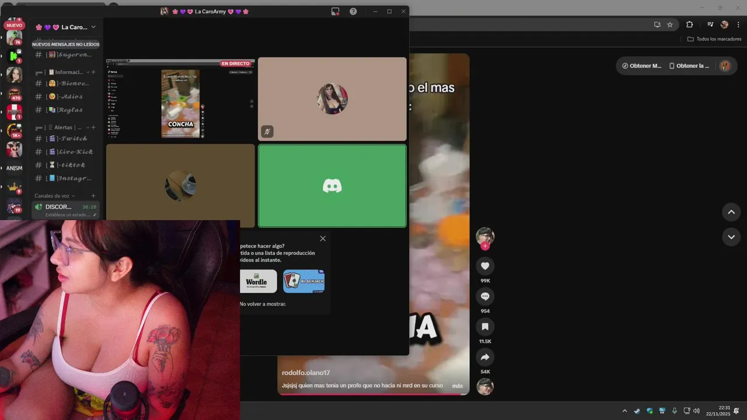The width and height of the screenshot is (747, 420).
Task: Open Todos los marcadores bookmarks folder
Action: coord(714,39)
